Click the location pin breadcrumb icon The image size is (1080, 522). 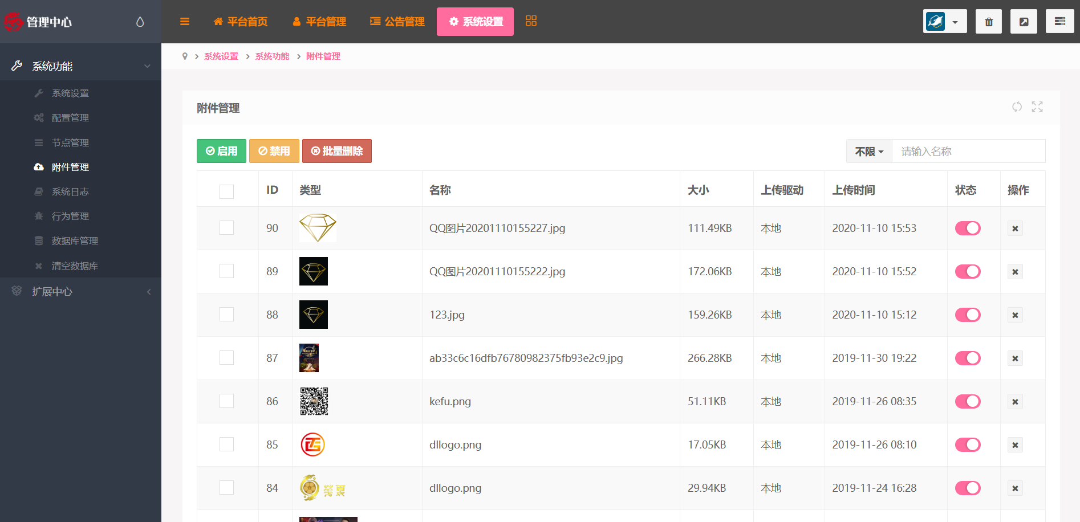click(x=185, y=56)
